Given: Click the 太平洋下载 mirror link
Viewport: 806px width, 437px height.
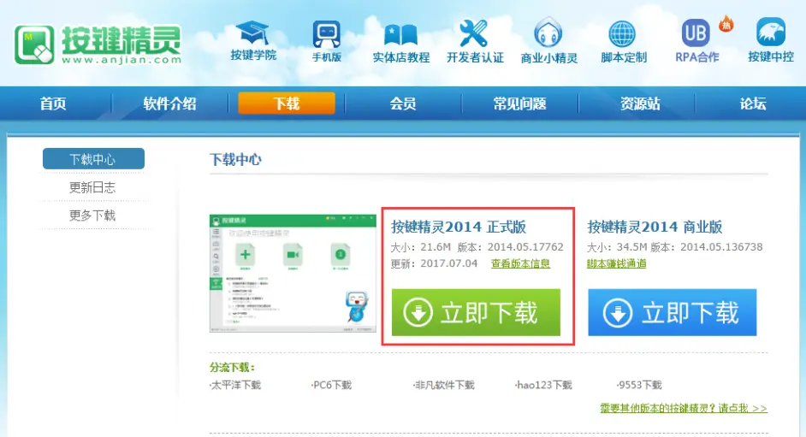Looking at the screenshot, I should (235, 385).
